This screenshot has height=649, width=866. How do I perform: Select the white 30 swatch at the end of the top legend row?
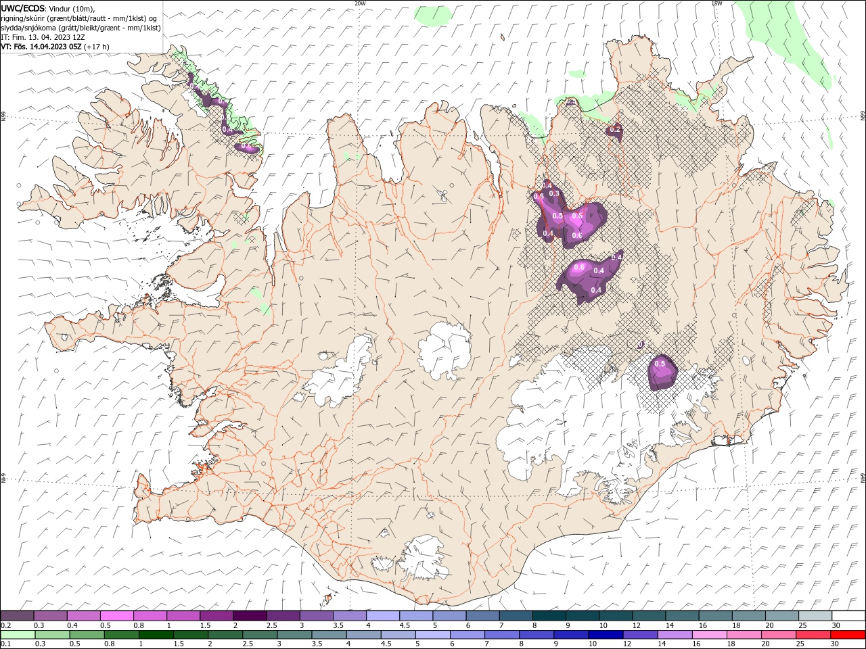click(848, 616)
